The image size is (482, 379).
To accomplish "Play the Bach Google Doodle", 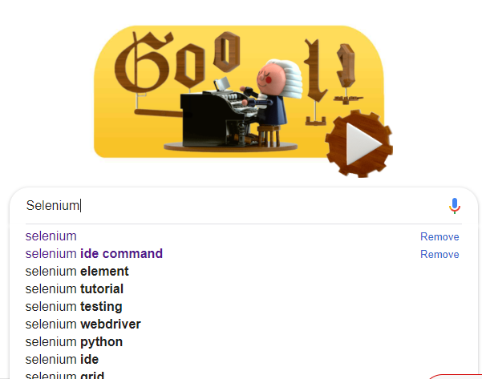I will click(x=358, y=145).
